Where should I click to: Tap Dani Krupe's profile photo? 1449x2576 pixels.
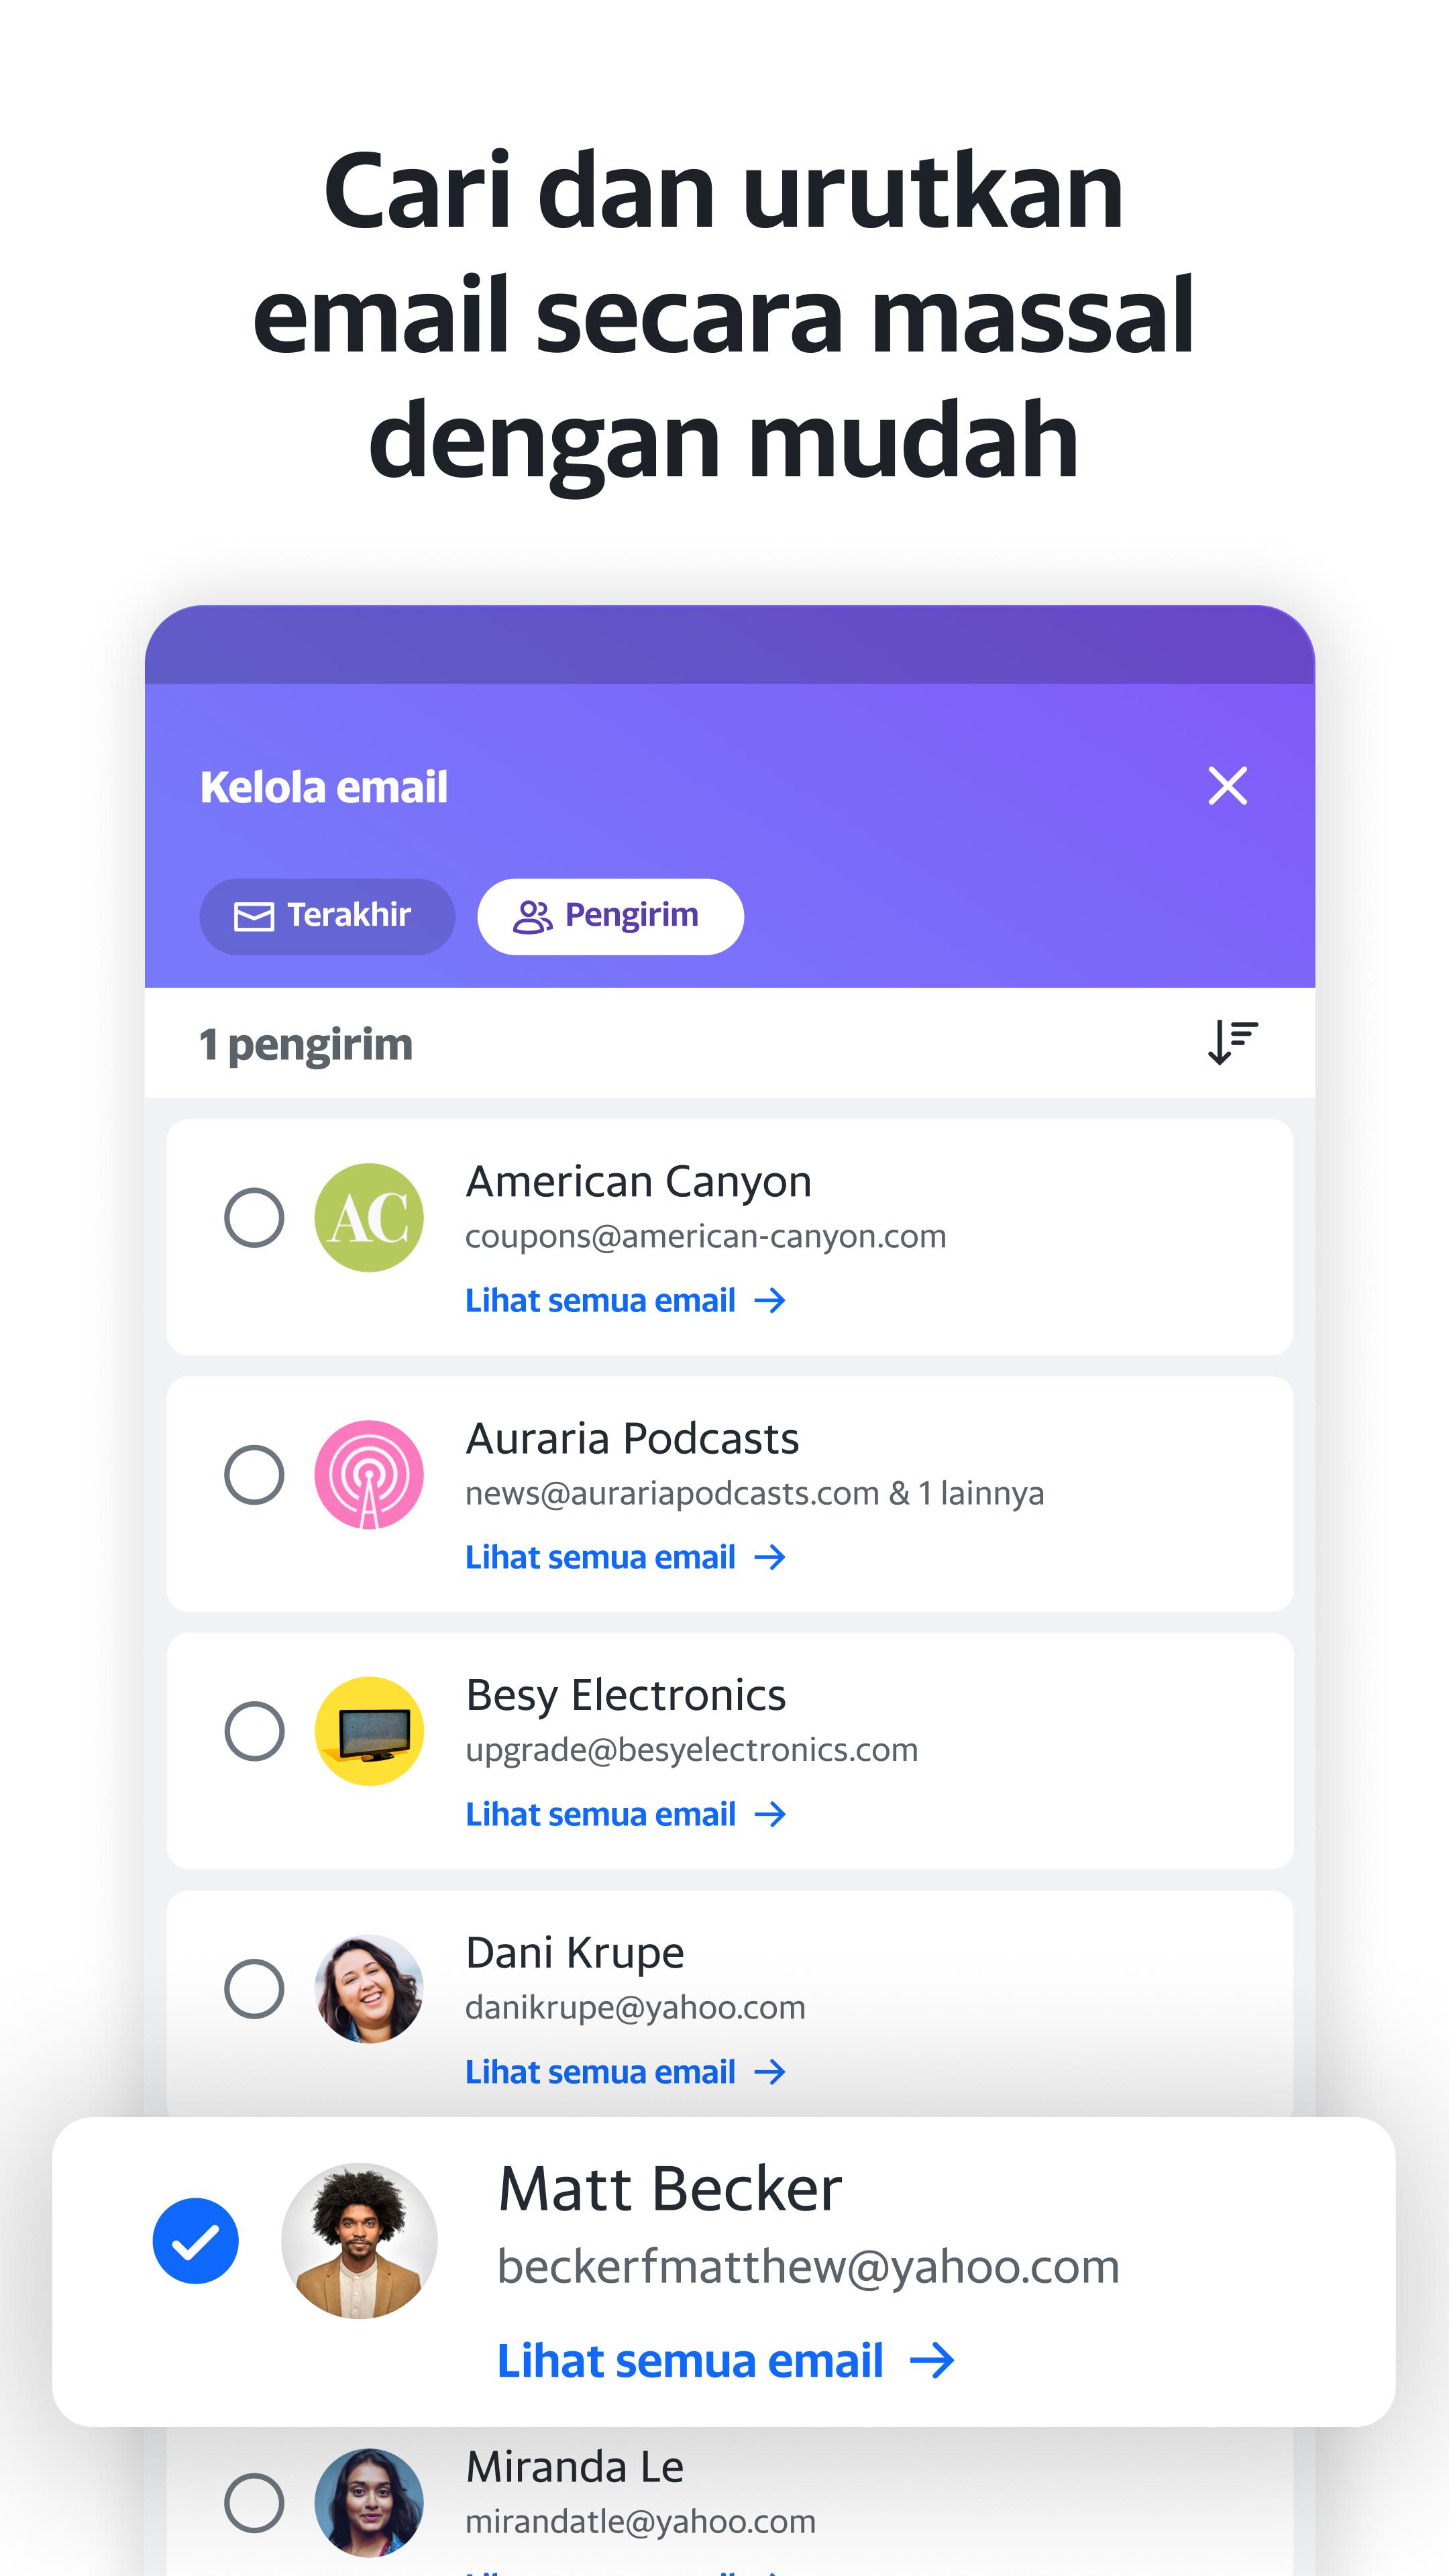tap(369, 1988)
